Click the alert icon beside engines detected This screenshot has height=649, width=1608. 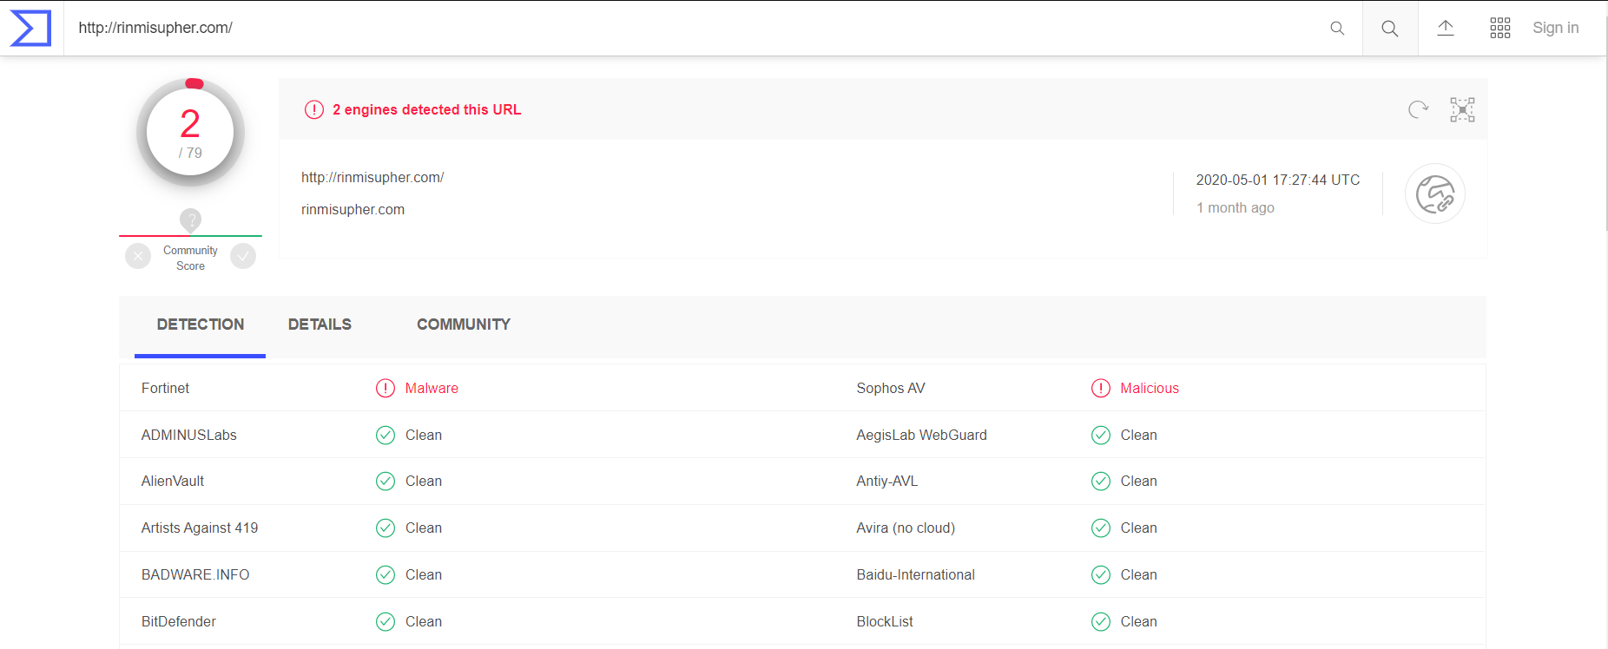pyautogui.click(x=313, y=109)
